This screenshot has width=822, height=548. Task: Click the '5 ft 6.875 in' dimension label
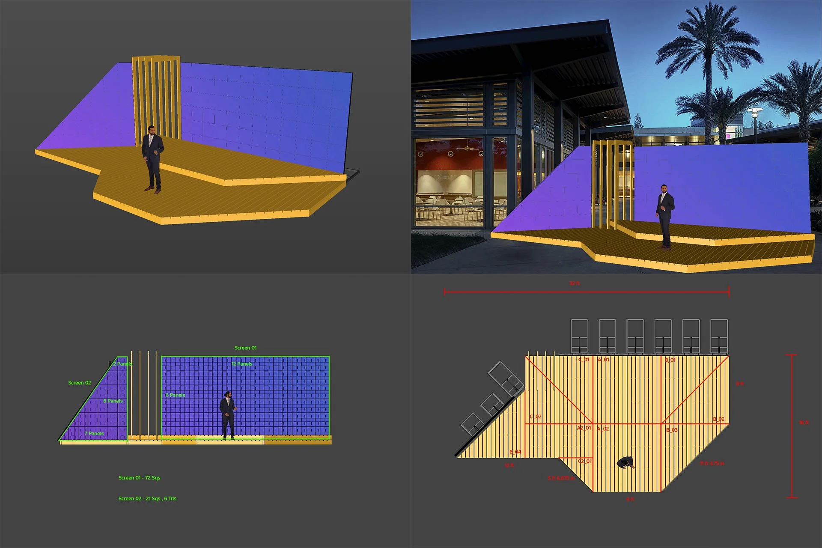(x=561, y=478)
